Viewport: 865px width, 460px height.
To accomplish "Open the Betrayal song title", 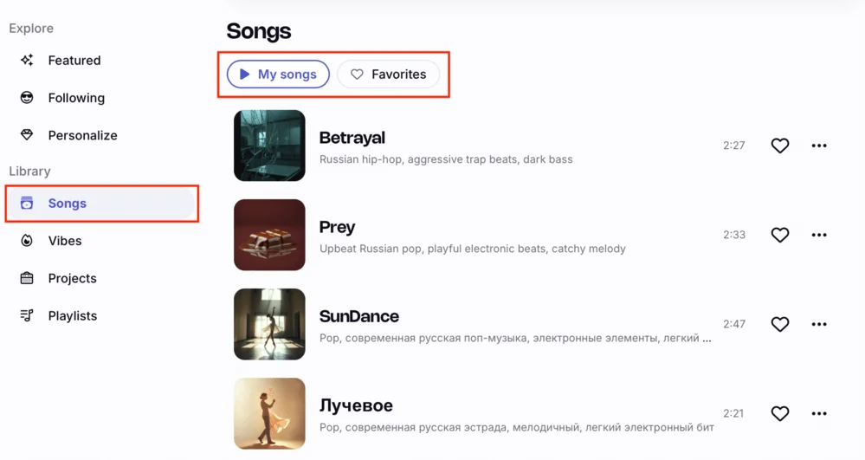I will (x=352, y=138).
